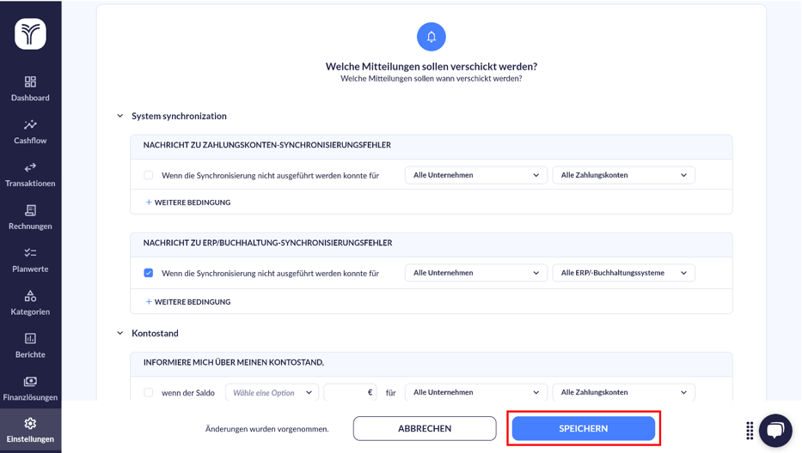This screenshot has height=453, width=802.
Task: Open the Planwerte checklist icon
Action: pos(30,253)
